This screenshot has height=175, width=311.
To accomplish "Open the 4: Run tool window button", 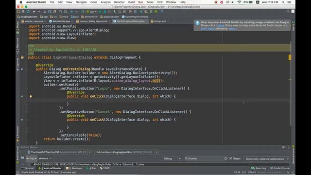I will 91,168.
